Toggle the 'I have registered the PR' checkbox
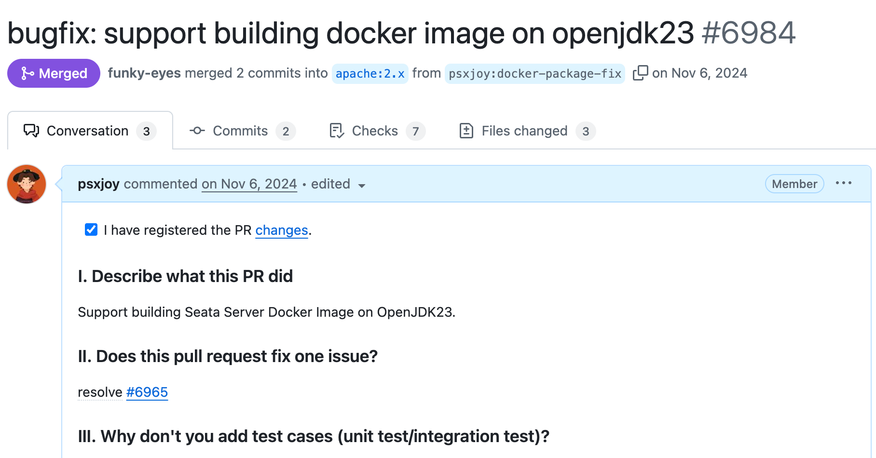 coord(91,229)
